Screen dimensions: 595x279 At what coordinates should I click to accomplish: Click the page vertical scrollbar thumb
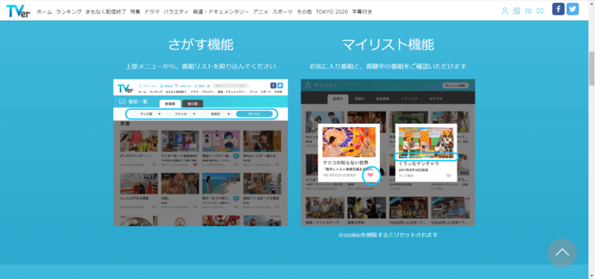pyautogui.click(x=591, y=68)
